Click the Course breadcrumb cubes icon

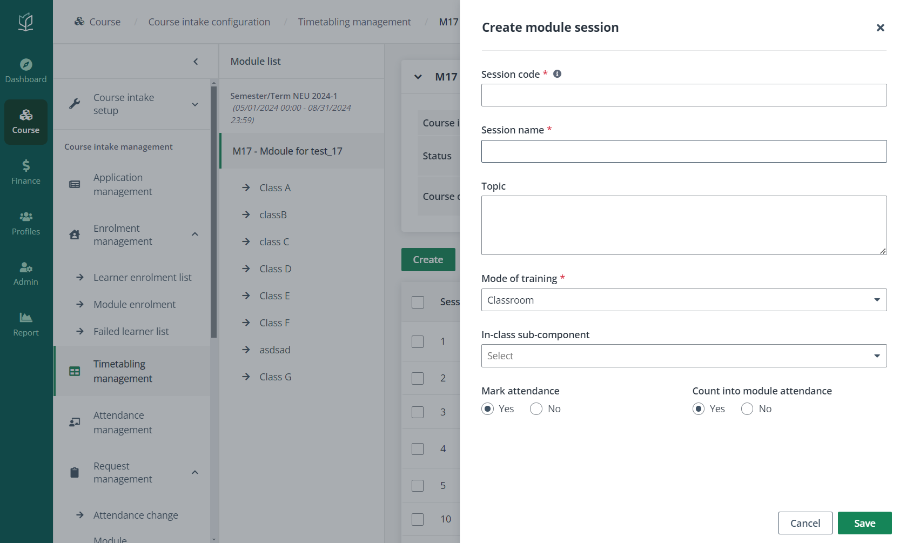click(x=79, y=21)
